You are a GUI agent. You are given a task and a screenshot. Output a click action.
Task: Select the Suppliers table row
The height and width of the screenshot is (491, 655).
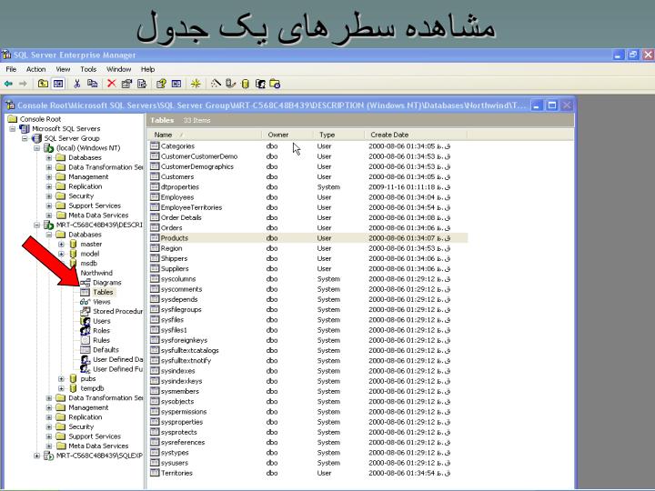point(308,268)
